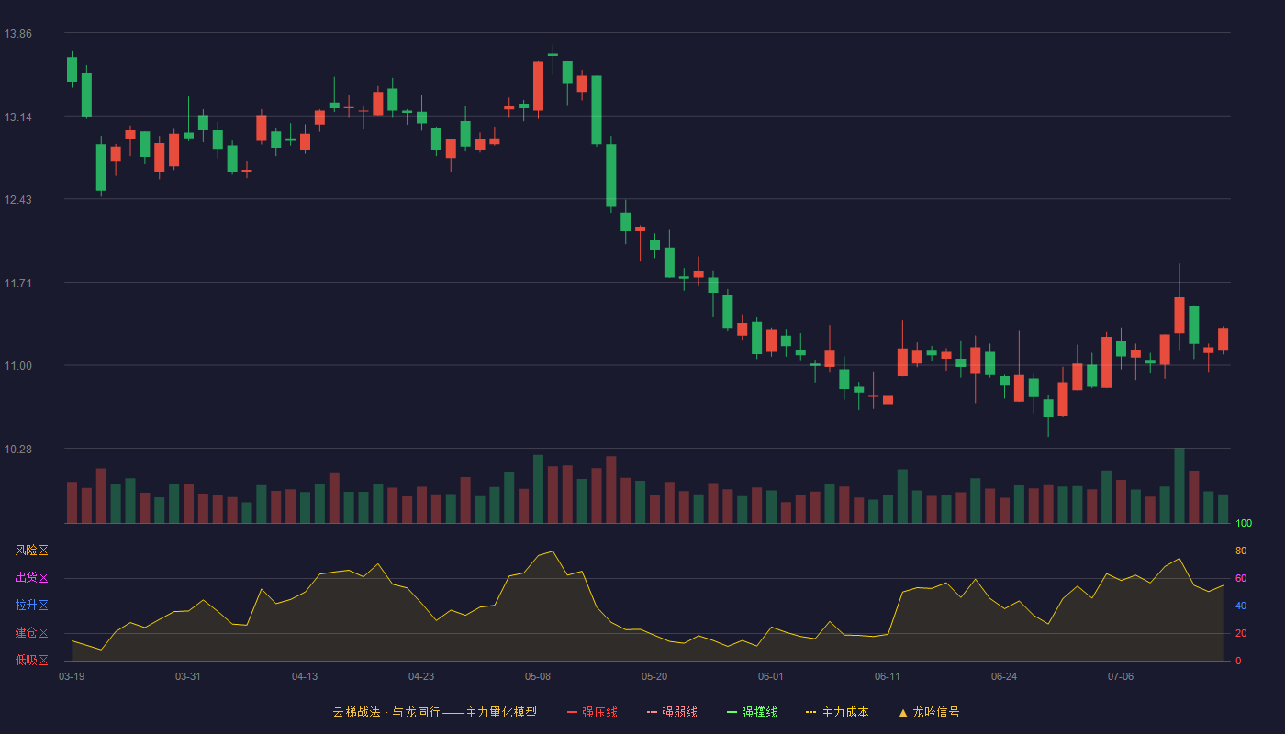Click the 04-23 date label
Screen dimensions: 1285x734
coord(421,676)
